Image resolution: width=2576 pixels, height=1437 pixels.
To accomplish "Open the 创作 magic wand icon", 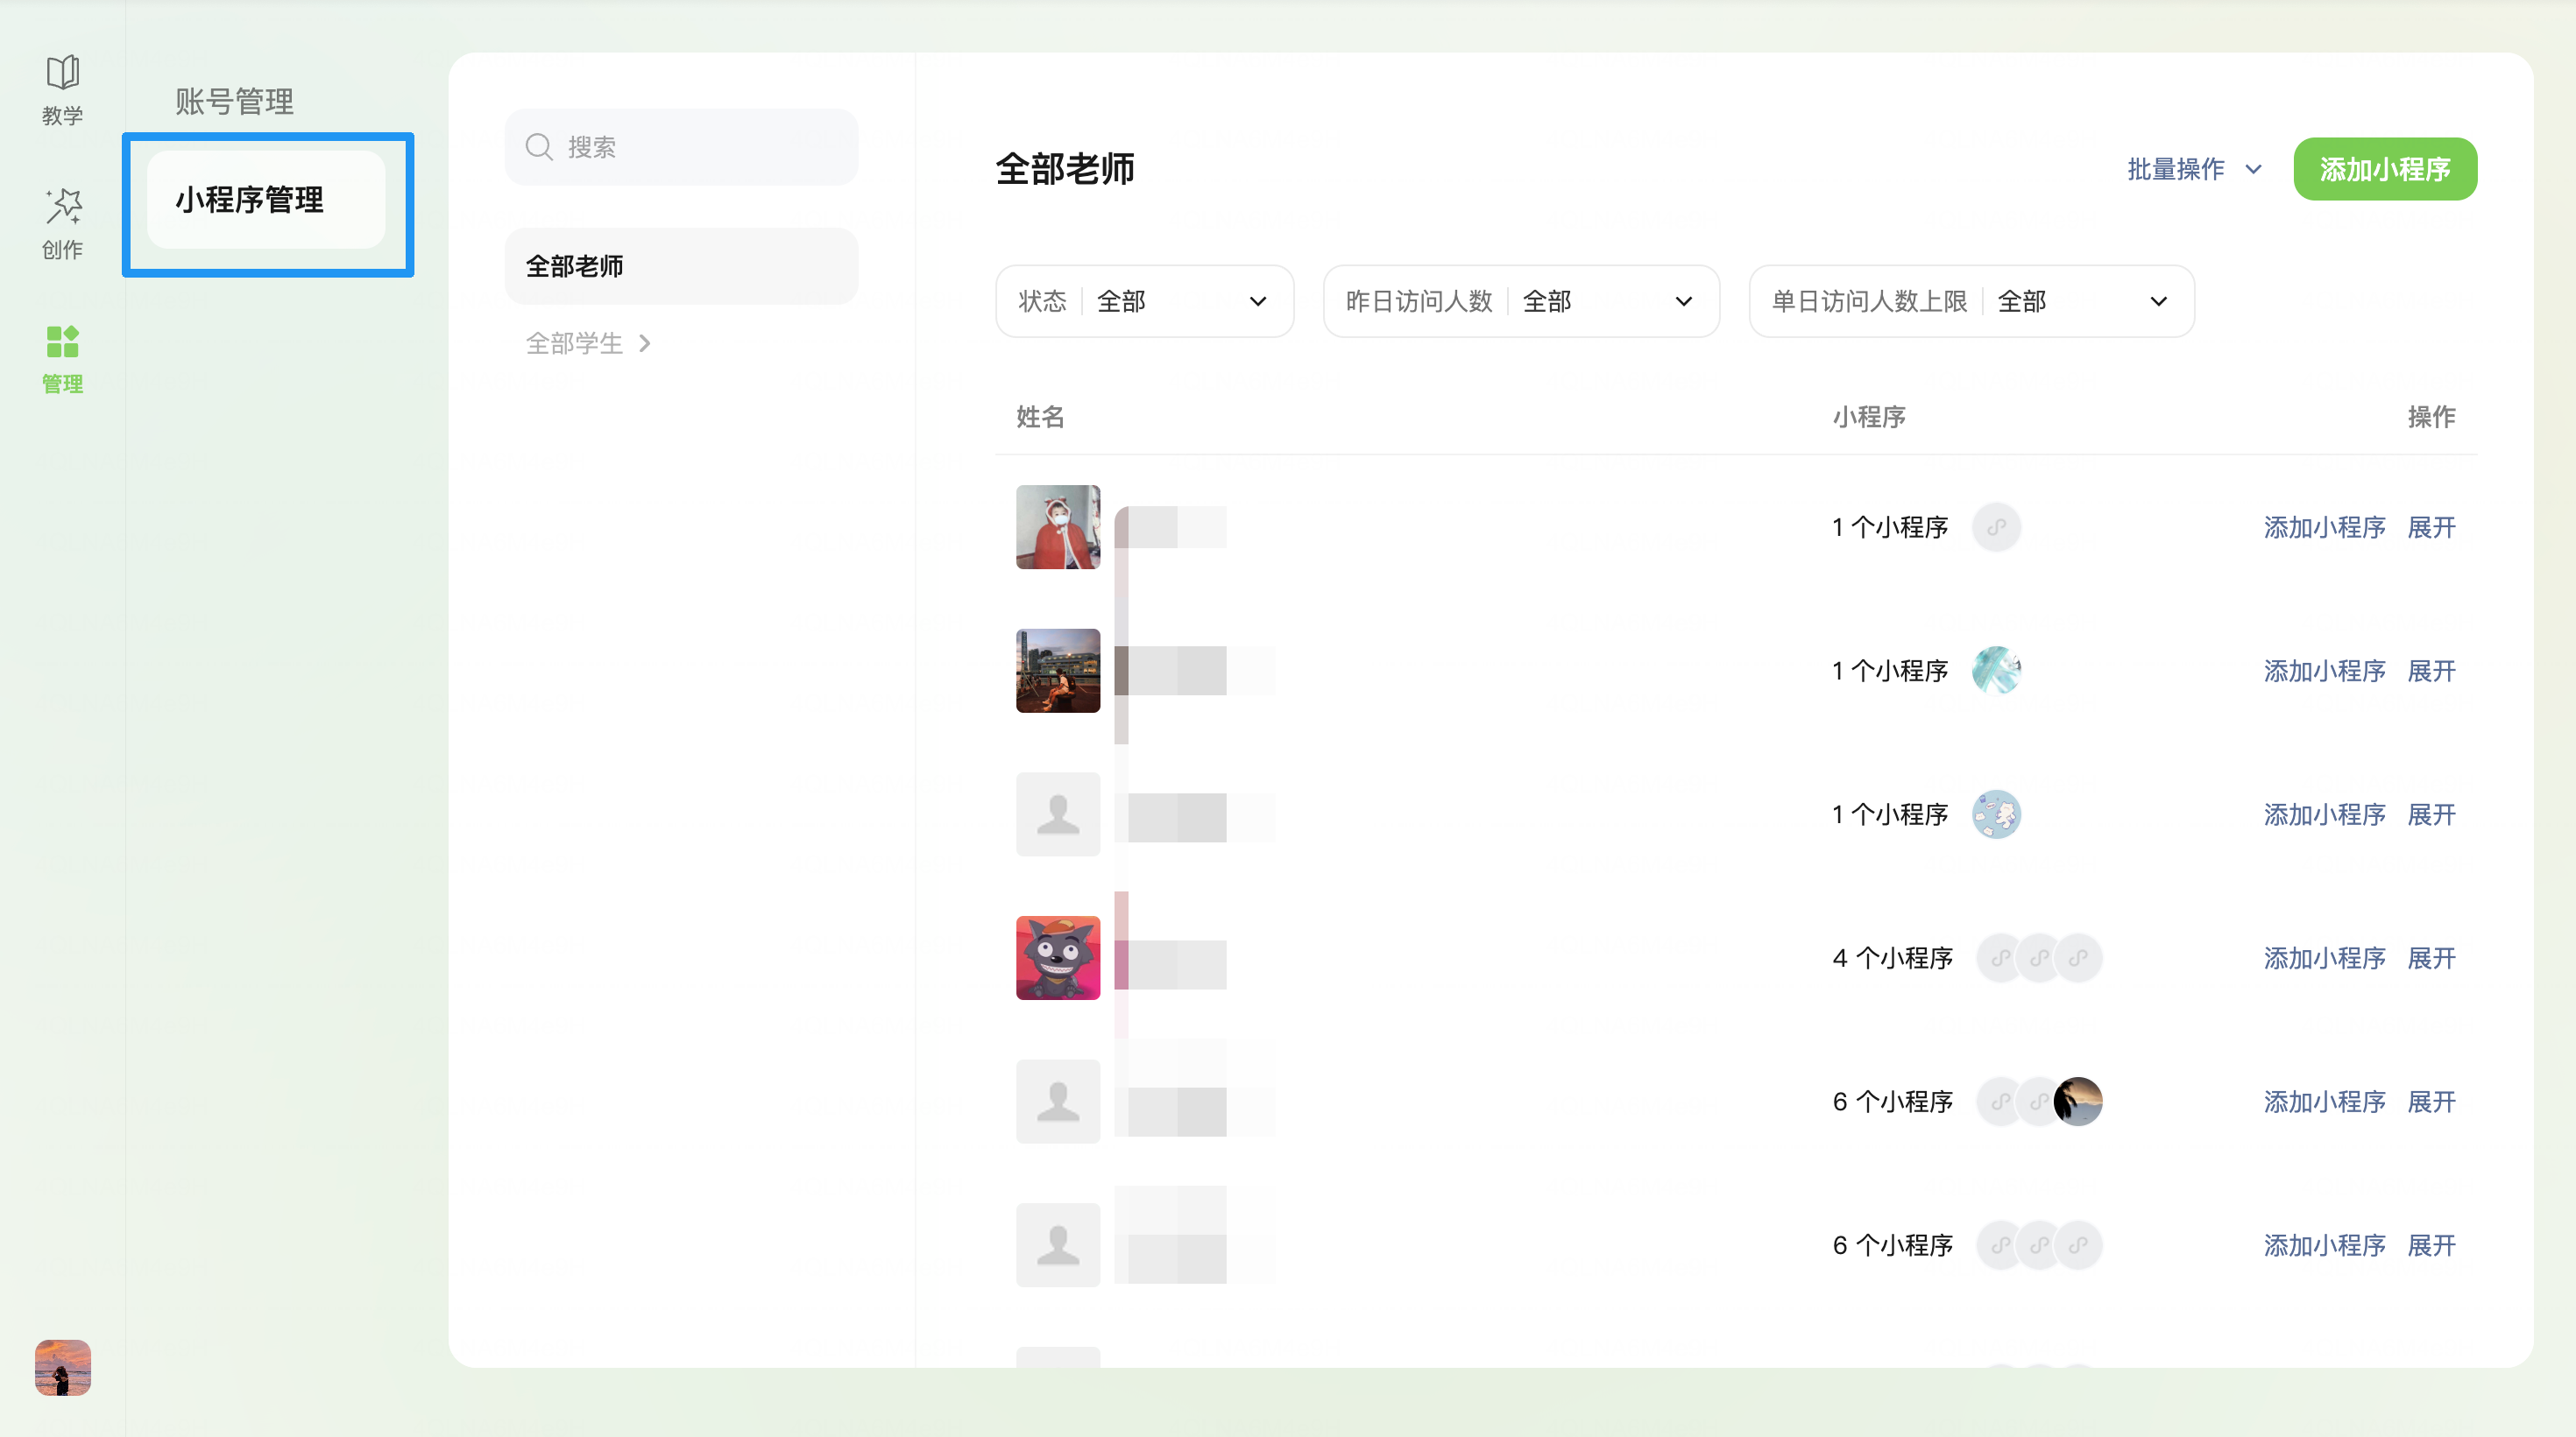I will [x=62, y=206].
